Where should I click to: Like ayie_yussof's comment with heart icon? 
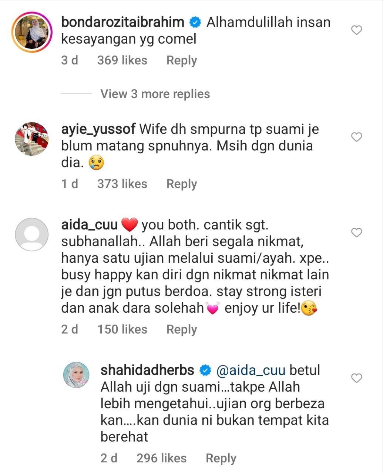[x=356, y=137]
